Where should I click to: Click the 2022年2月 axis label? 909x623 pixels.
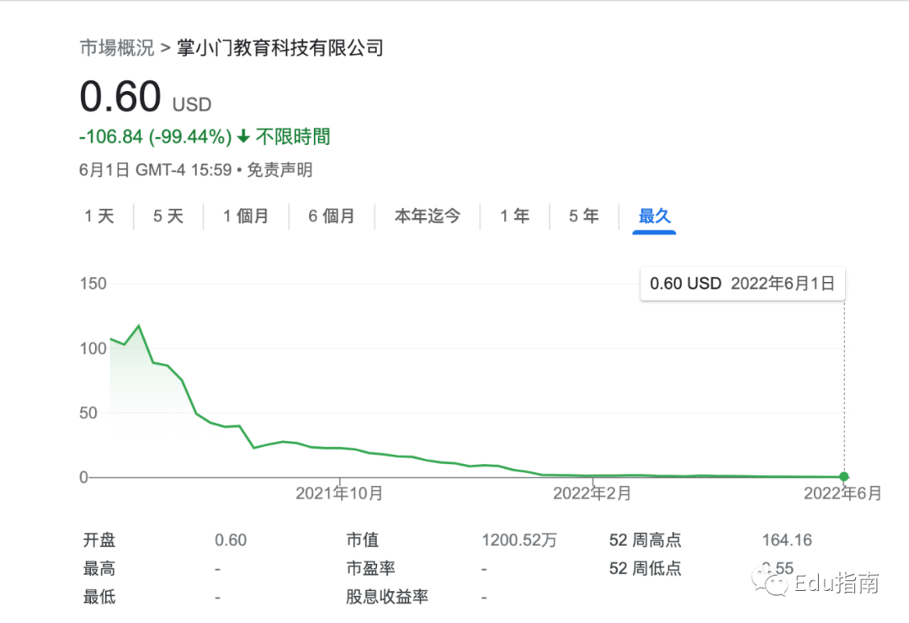tap(592, 493)
